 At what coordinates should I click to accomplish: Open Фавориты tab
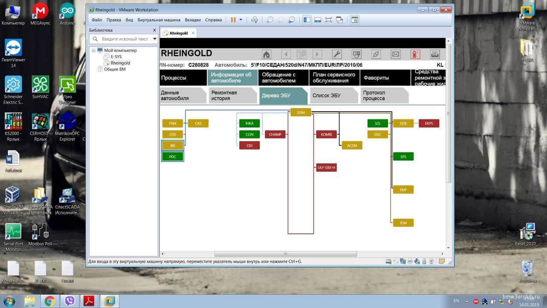click(x=385, y=78)
